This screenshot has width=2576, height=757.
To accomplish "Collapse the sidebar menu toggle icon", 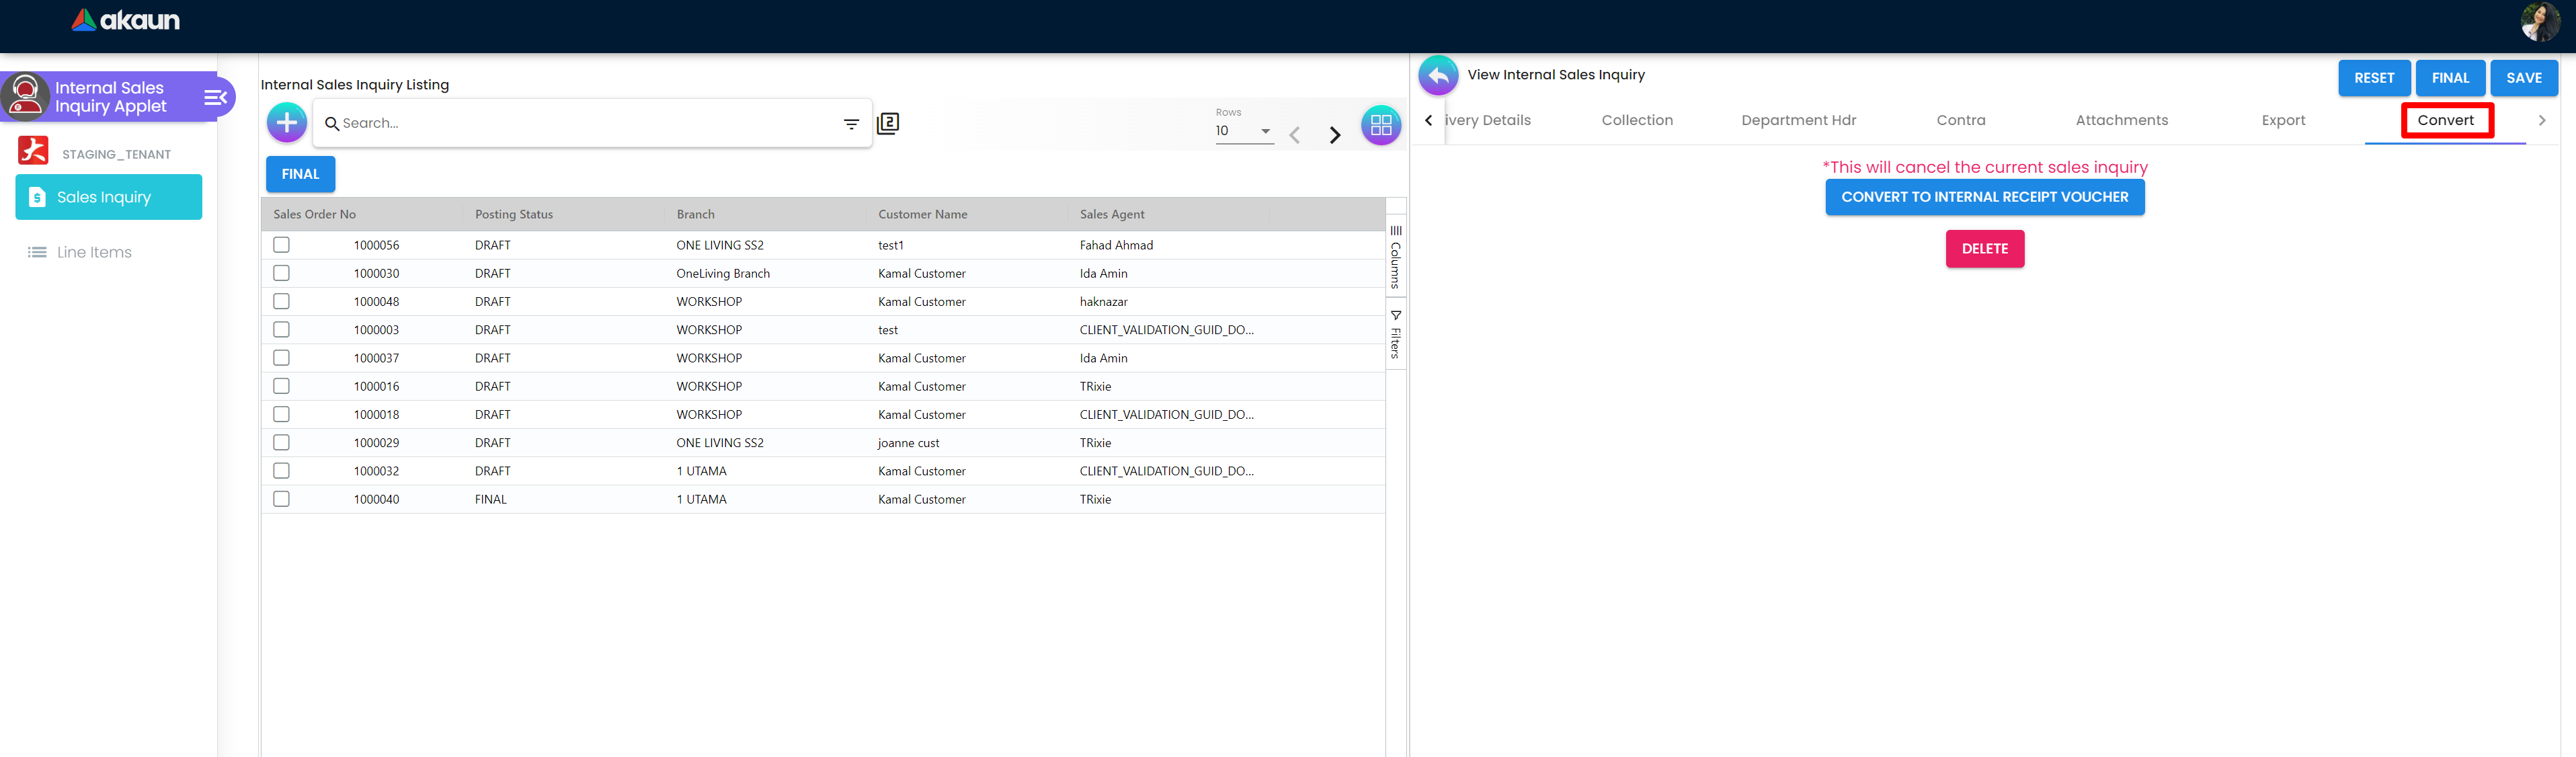I will [215, 97].
